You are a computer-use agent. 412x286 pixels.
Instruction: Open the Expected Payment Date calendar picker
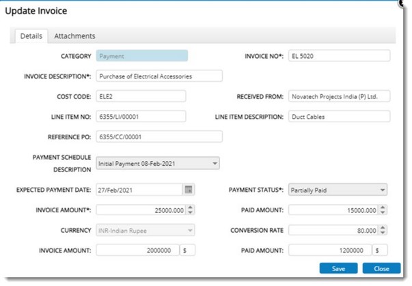tap(189, 189)
